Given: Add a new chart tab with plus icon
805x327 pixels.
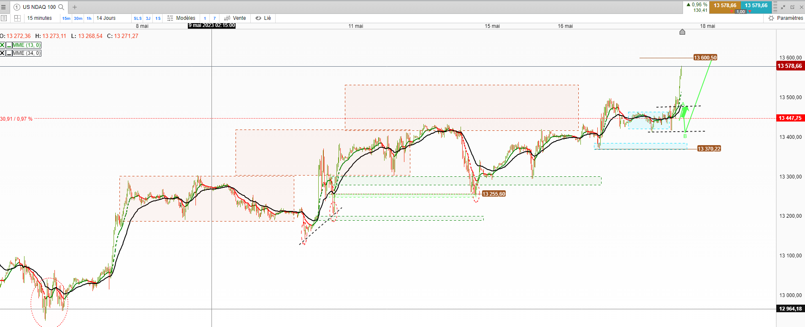Looking at the screenshot, I should 75,7.
